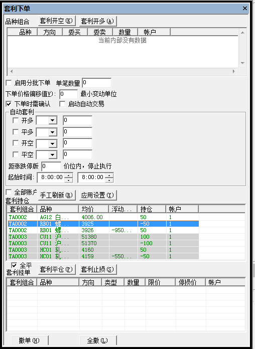This screenshot has width=255, height=349.
Task: Enable the 全部账户 checkbox
Action: click(x=9, y=192)
